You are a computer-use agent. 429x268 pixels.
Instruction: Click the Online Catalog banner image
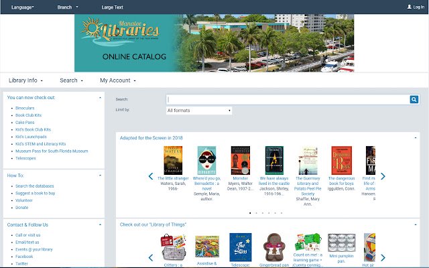pos(214,43)
